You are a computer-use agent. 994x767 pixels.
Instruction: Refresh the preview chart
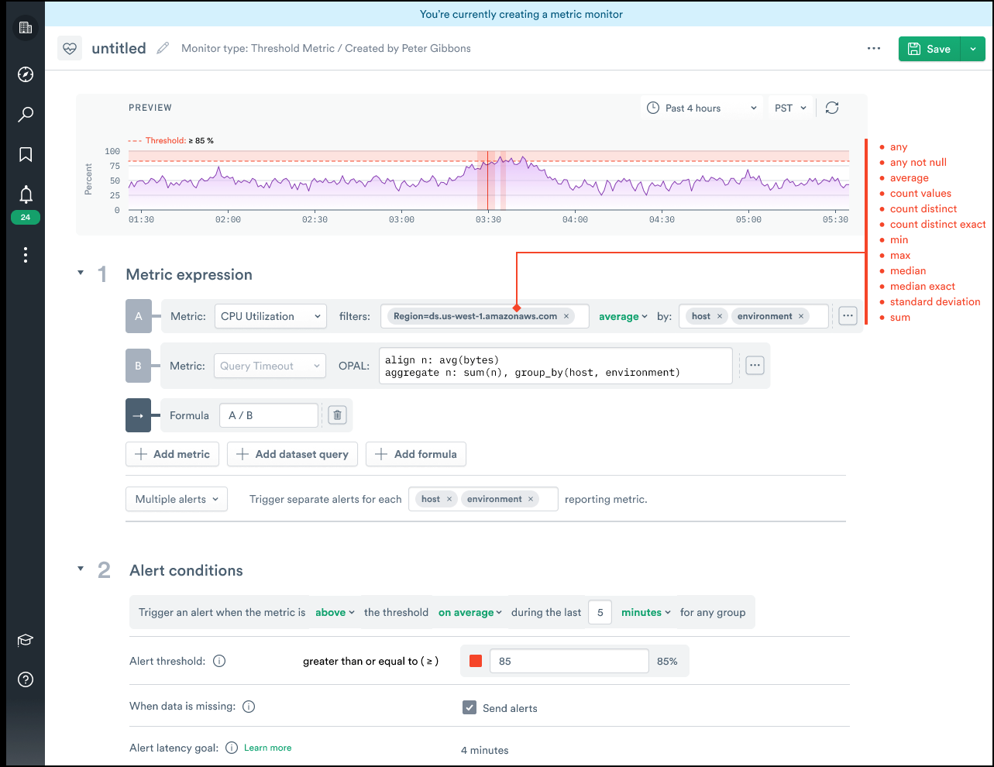click(x=832, y=108)
